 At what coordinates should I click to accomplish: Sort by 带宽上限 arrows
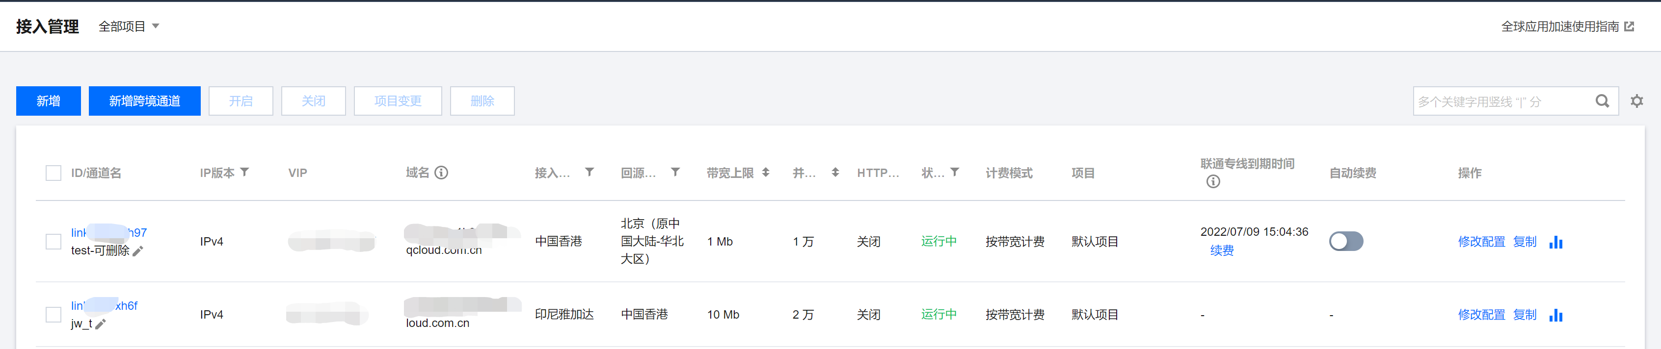(x=765, y=173)
